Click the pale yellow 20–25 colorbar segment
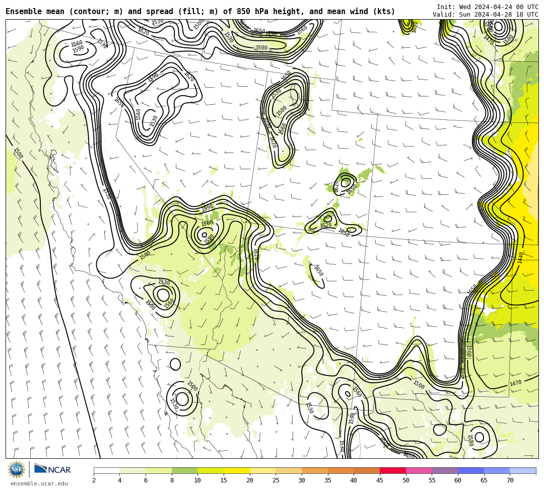Image resolution: width=544 pixels, height=490 pixels. [262, 470]
